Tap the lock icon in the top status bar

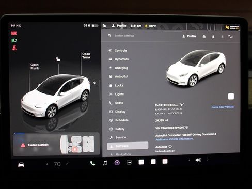coord(104,26)
